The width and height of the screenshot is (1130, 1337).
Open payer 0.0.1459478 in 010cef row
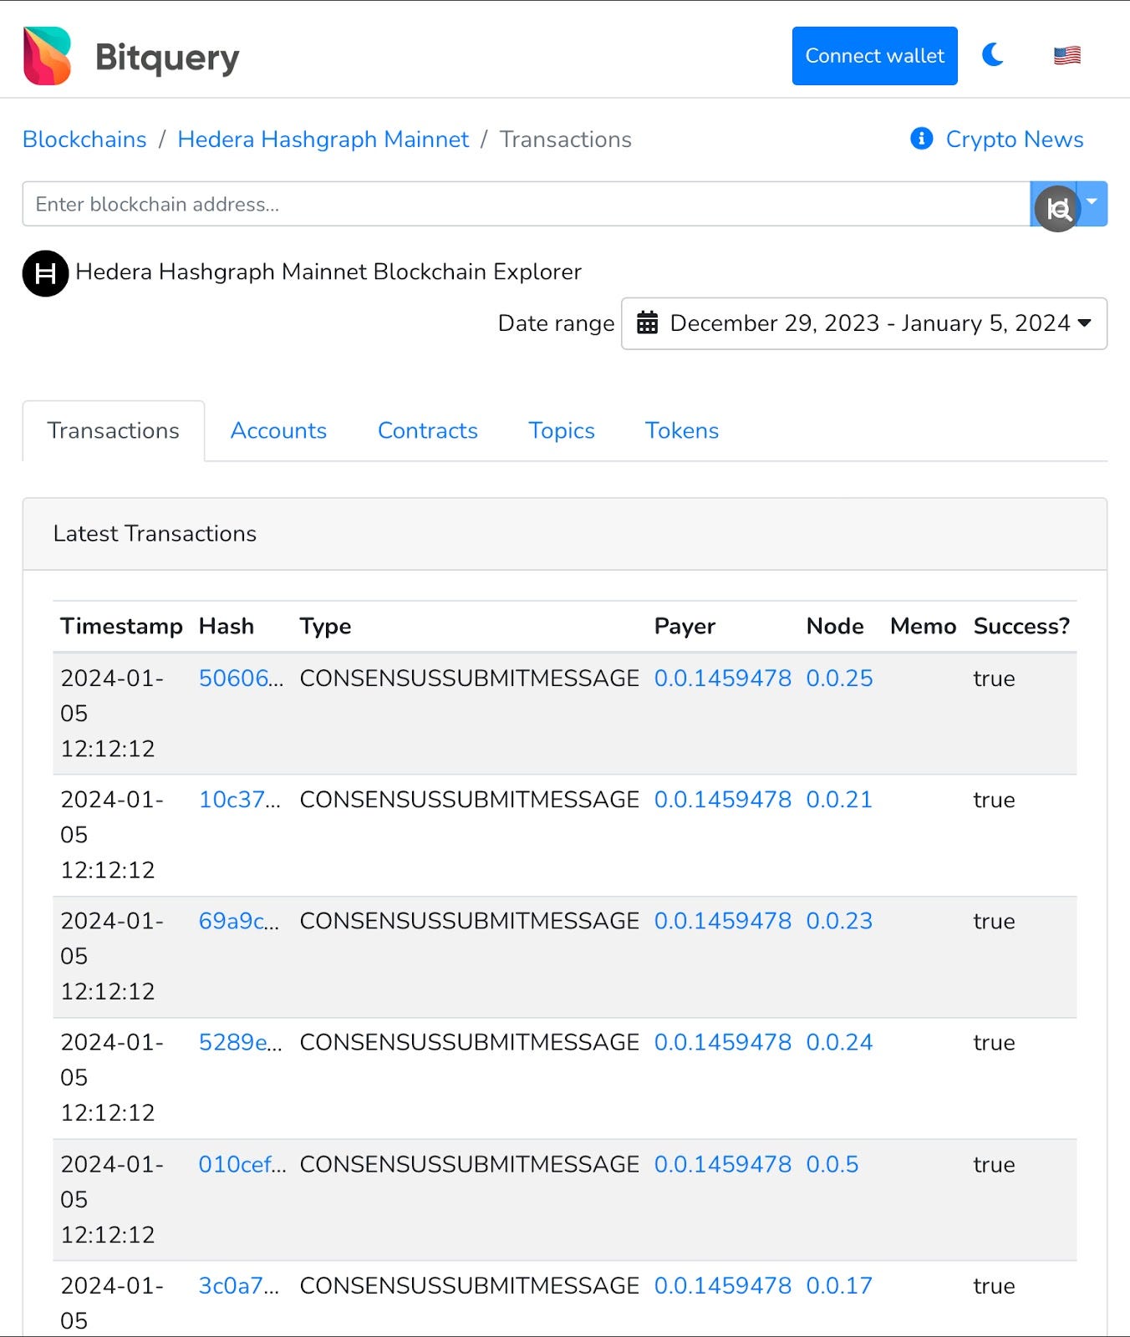pos(722,1164)
